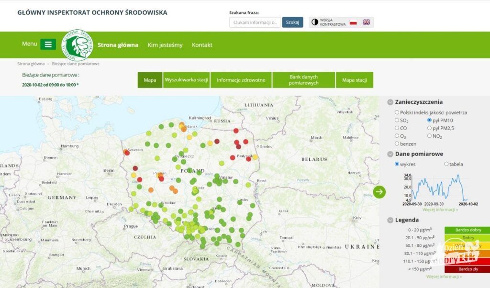Open Więcej informacji link below the chart
The width and height of the screenshot is (490, 288).
[440, 210]
